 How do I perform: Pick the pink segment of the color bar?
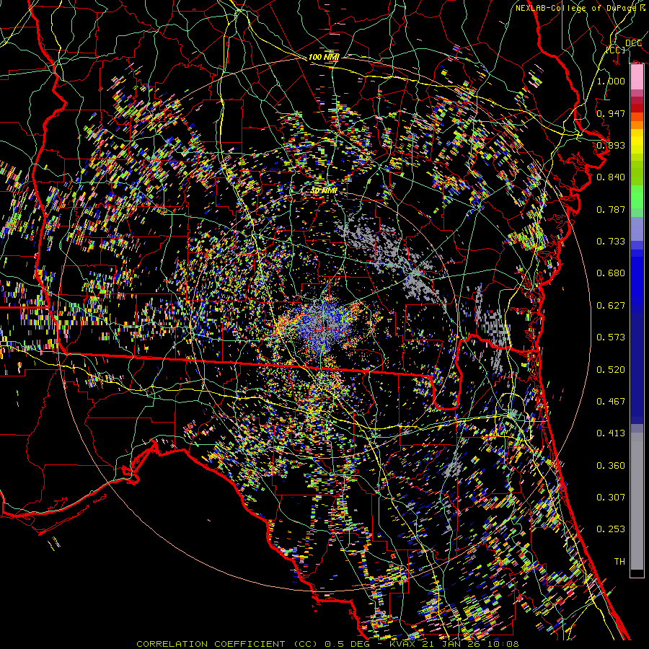point(637,77)
